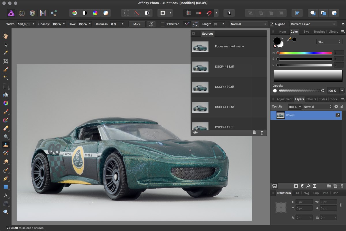
Task: Apply Auto Contrast from the toolbar
Action: click(85, 13)
